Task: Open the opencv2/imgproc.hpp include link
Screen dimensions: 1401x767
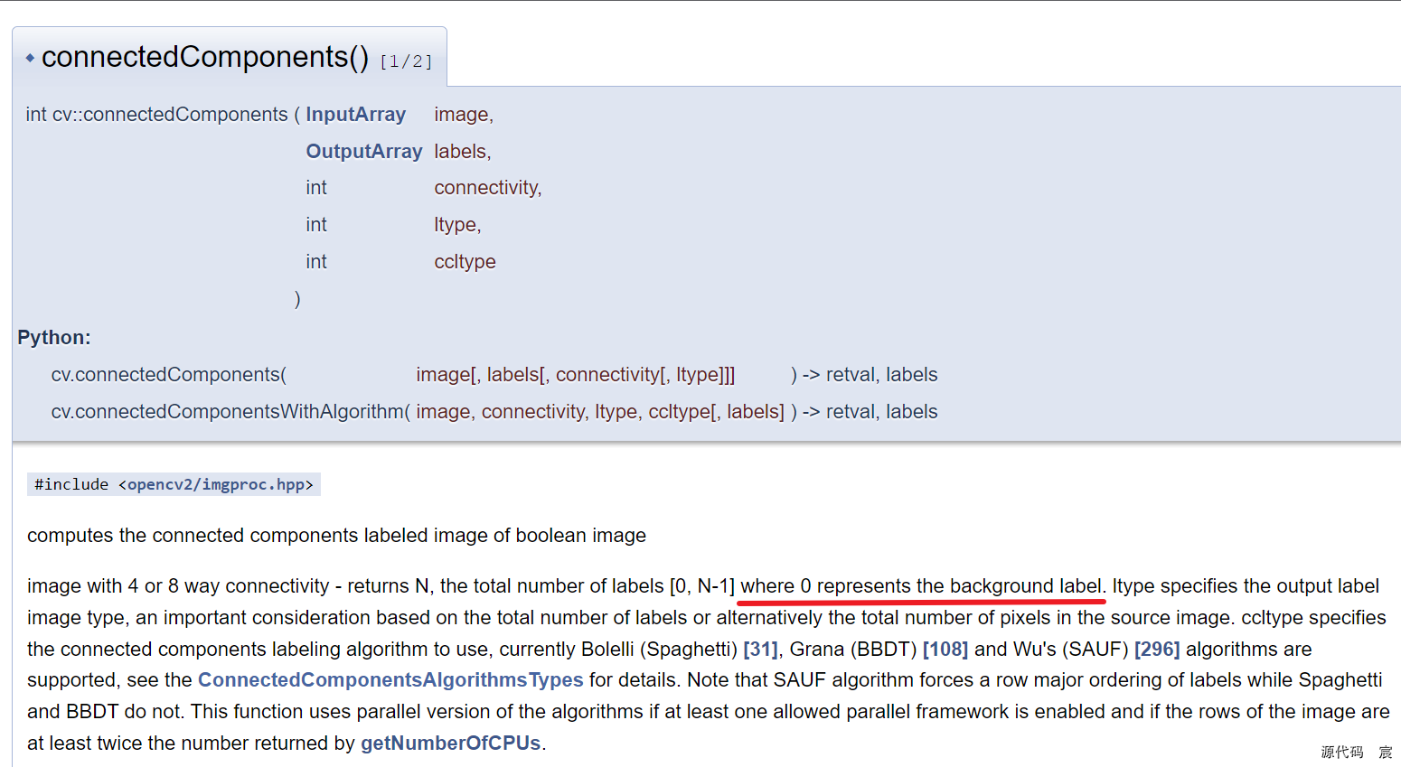Action: pyautogui.click(x=216, y=484)
